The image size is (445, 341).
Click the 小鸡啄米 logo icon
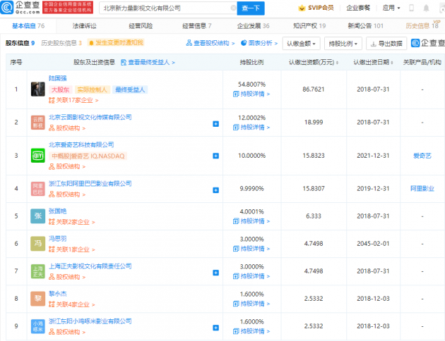[37, 326]
